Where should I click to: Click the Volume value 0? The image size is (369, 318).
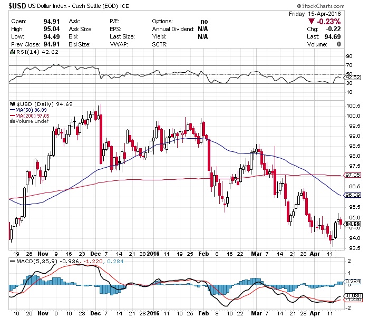338,44
